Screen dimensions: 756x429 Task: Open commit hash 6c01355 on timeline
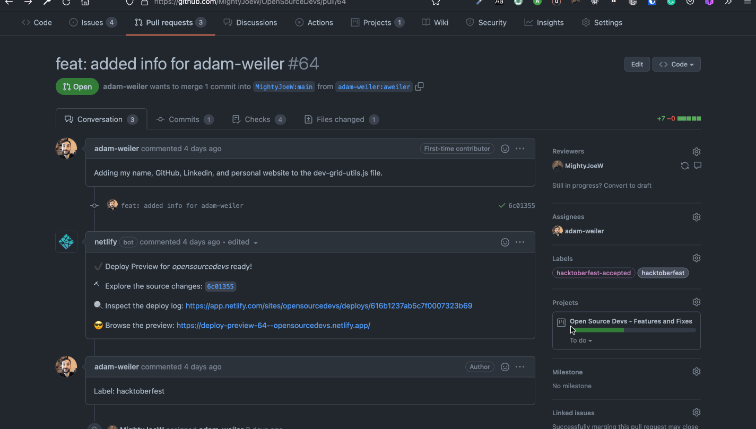[522, 206]
